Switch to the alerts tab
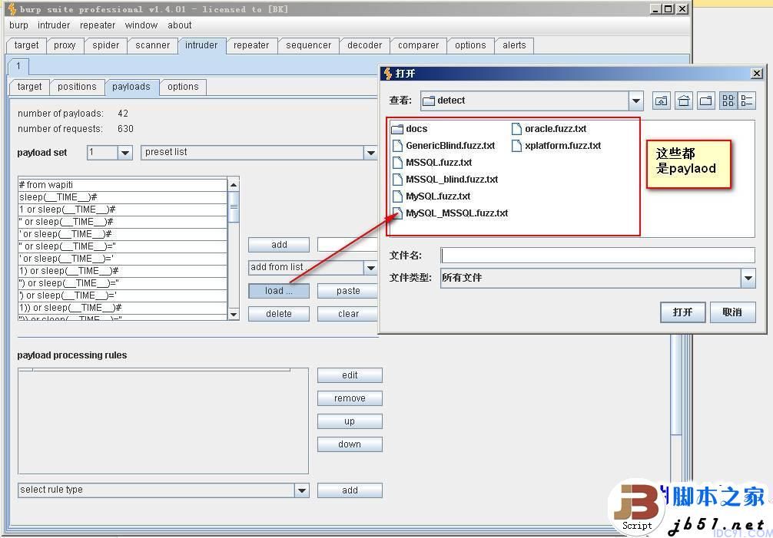773x538 pixels. click(514, 45)
